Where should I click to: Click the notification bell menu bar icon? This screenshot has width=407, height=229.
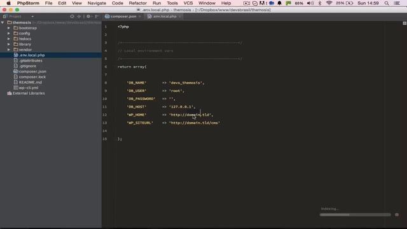280,3
